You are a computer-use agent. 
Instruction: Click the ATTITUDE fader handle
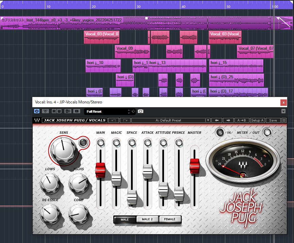coord(163,190)
